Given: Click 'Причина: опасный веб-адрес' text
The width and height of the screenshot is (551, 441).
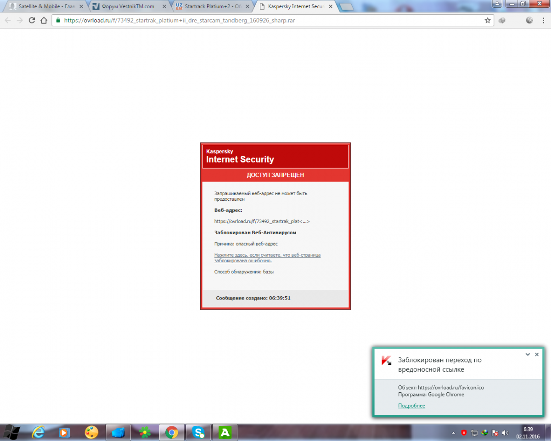Looking at the screenshot, I should point(246,244).
